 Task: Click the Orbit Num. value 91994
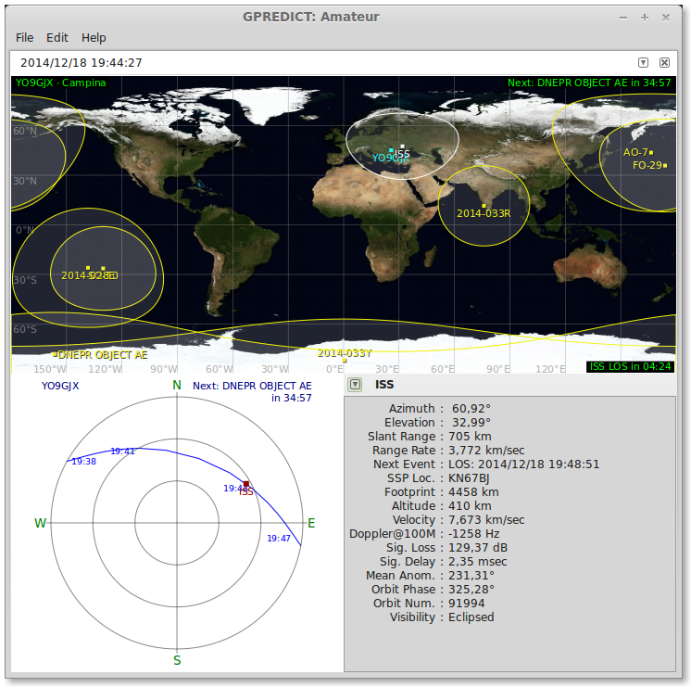[x=466, y=604]
